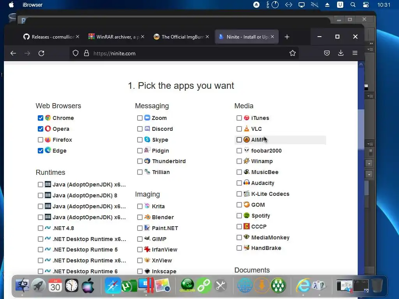Click the Blender icon
Viewport: 399px width, 299px height.
147,217
